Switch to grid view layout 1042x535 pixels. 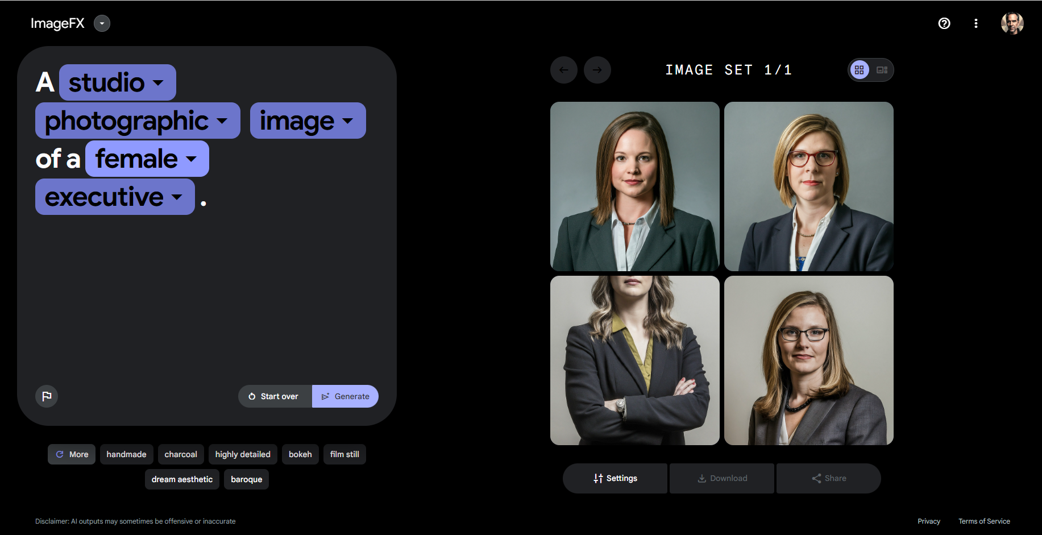860,70
